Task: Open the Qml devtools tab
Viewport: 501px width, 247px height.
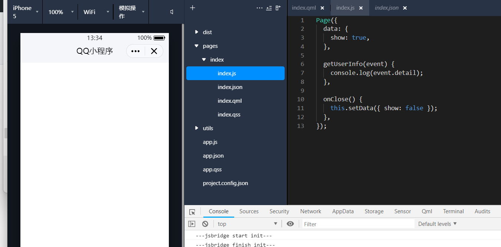Action: [x=427, y=211]
